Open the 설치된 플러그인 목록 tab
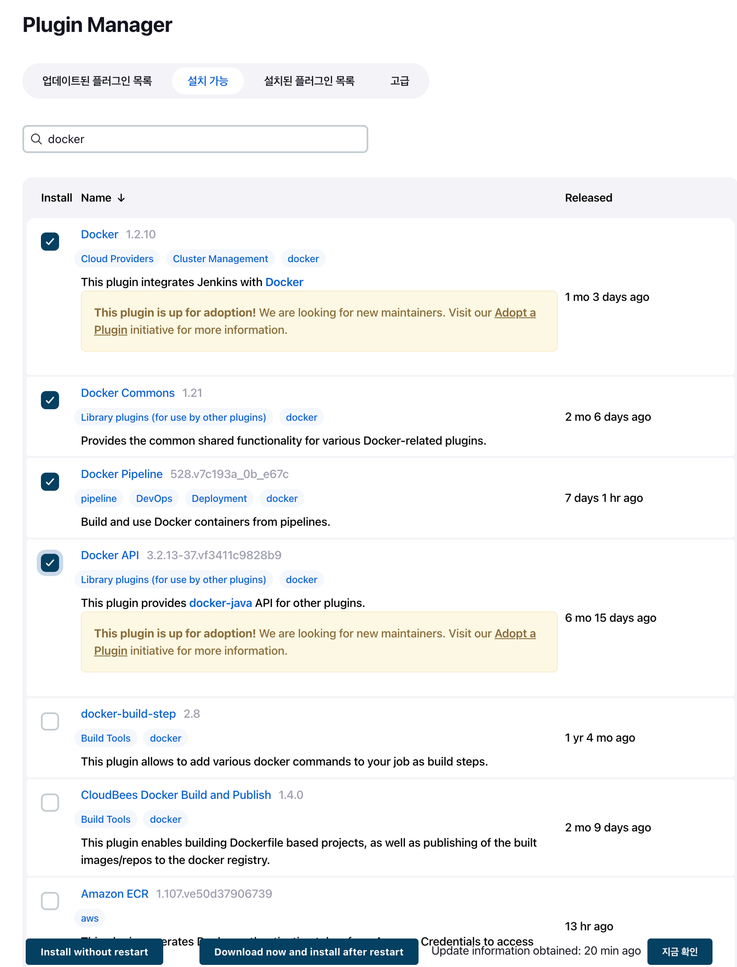The image size is (737, 967). (309, 81)
